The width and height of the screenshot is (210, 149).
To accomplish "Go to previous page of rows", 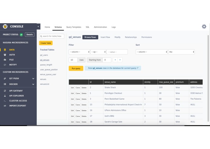I will [115, 60].
